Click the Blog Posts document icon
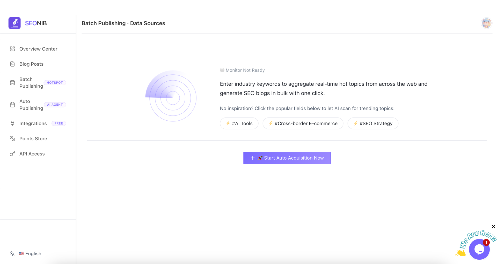This screenshot has height=279, width=497. click(x=12, y=64)
